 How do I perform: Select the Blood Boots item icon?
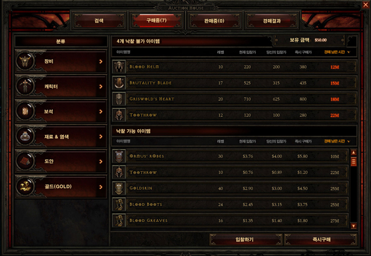pos(118,205)
